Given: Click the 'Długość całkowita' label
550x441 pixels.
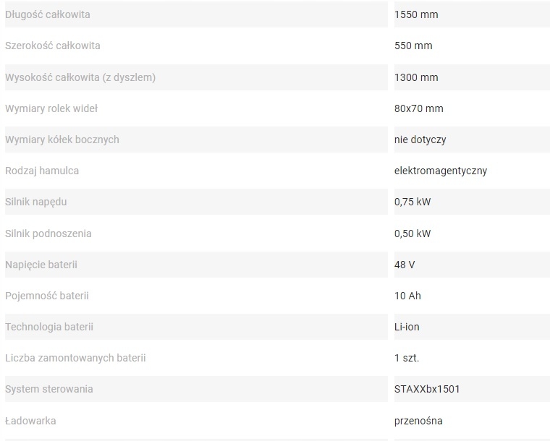Looking at the screenshot, I should [x=48, y=14].
